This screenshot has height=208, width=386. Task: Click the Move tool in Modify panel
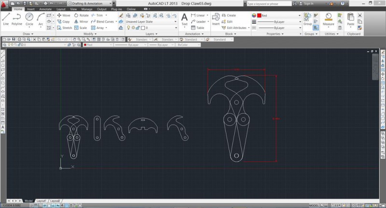[64, 15]
